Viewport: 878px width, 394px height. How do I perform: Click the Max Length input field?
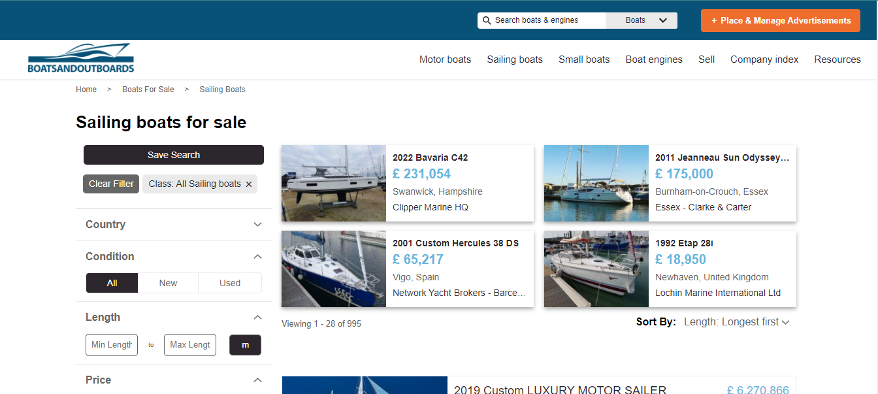tap(190, 345)
